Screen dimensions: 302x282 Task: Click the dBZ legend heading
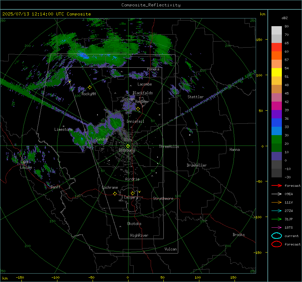click(285, 18)
